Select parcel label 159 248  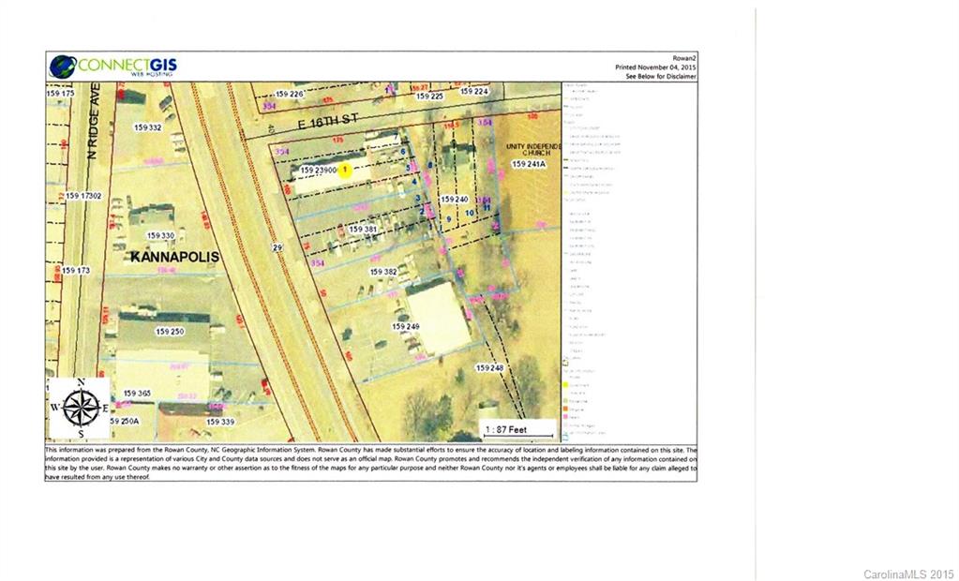489,367
